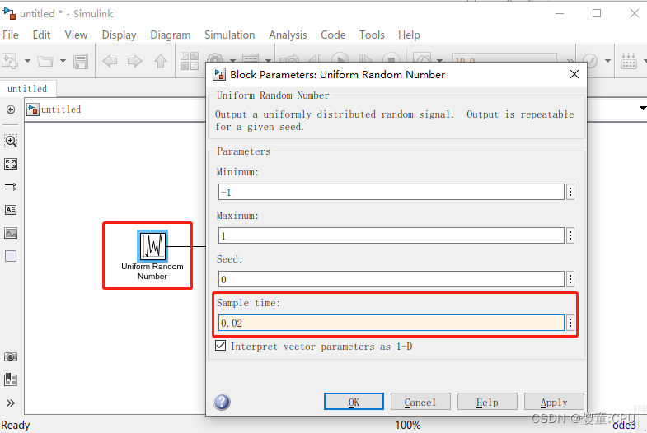Open the Simulation menu
This screenshot has width=647, height=433.
(x=230, y=35)
